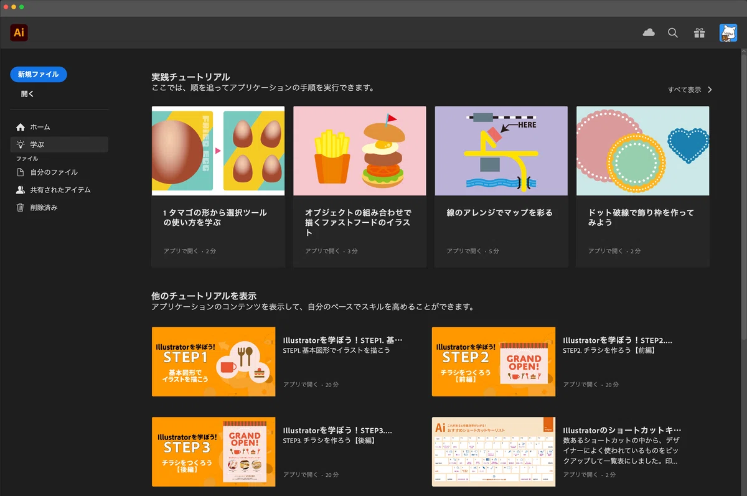Click アプリで開く・20分 under the STEP1 tutorial
747x496 pixels.
coord(311,385)
